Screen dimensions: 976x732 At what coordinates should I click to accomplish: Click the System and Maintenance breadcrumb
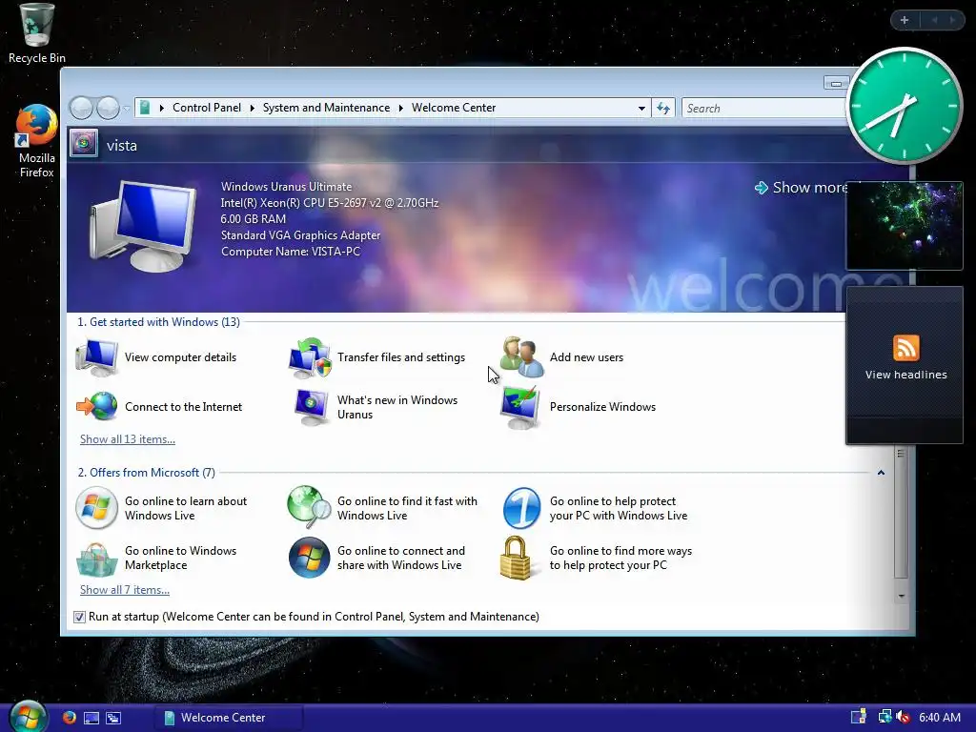click(326, 108)
